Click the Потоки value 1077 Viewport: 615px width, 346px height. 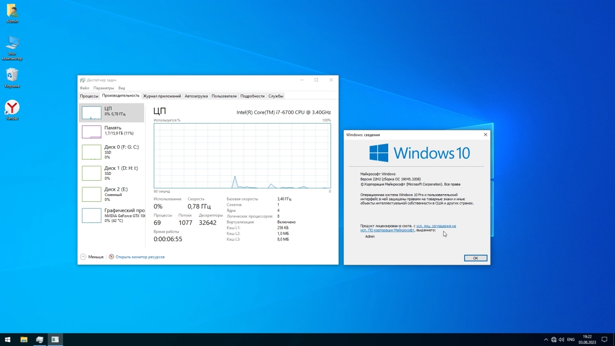coord(185,222)
